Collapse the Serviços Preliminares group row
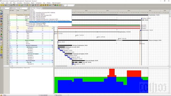The width and height of the screenshot is (171, 96). click(9, 45)
